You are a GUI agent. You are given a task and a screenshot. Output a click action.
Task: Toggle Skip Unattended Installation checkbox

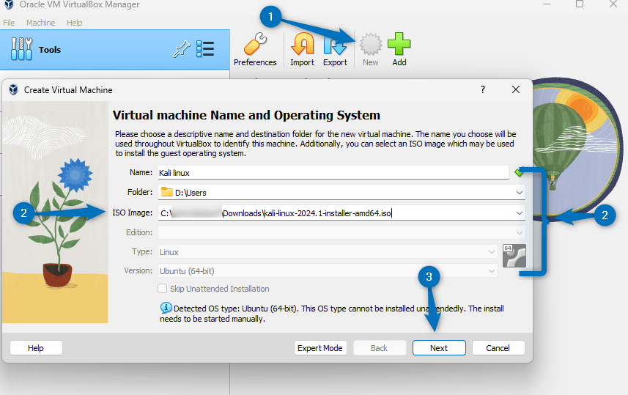click(162, 289)
